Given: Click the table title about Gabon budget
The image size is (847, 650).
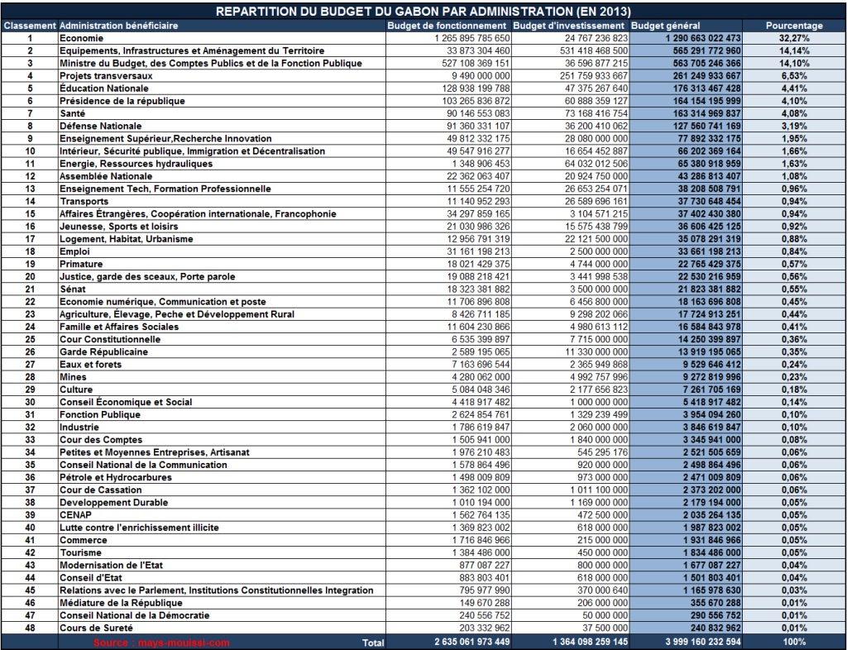Looking at the screenshot, I should tap(423, 12).
